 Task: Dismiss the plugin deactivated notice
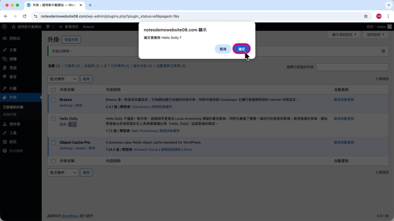pyautogui.click(x=383, y=51)
